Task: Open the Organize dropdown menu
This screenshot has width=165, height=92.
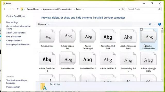Action: click(x=44, y=24)
